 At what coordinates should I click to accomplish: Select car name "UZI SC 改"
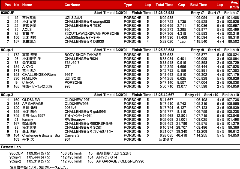pyautogui.click(x=73, y=79)
